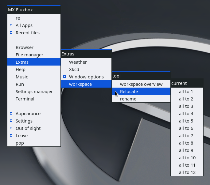The width and height of the screenshot is (210, 185).
Task: Expand the Appearance submenu
Action: pos(34,113)
